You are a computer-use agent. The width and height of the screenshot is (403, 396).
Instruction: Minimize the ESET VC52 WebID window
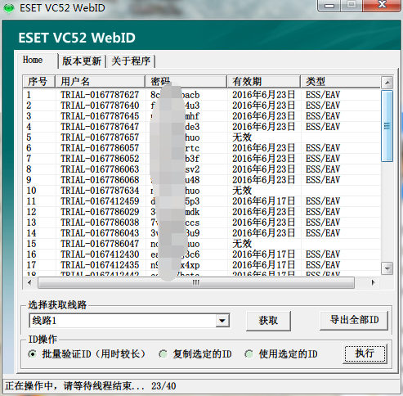[x=329, y=6]
